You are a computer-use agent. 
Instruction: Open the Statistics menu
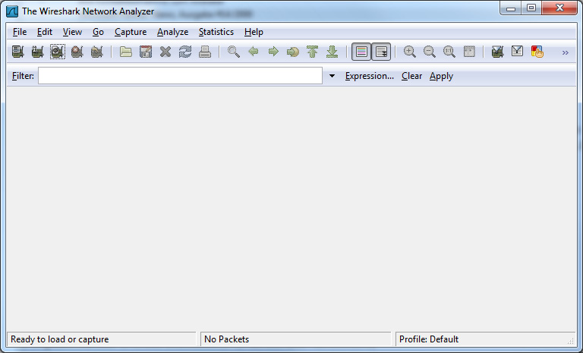click(216, 32)
